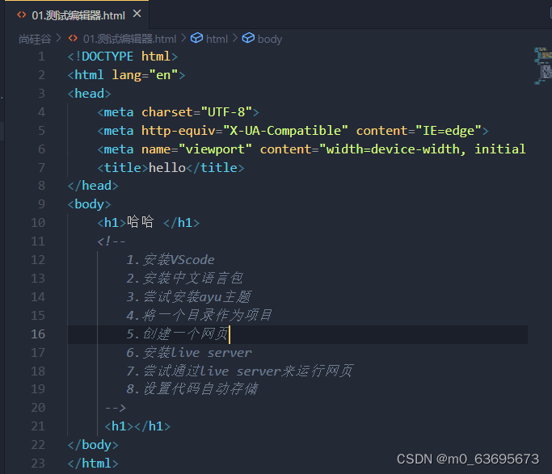
Task: Click comment line 8.设置代码自动存储
Action: click(192, 389)
